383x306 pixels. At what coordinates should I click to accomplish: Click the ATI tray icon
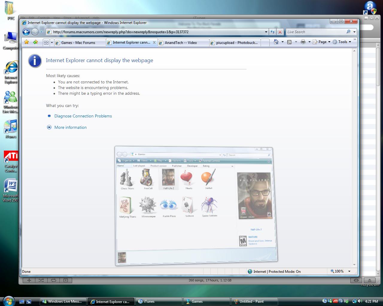(x=336, y=301)
